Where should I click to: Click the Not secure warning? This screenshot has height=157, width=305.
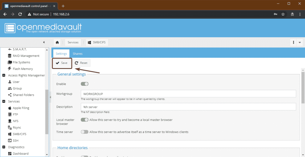38,14
